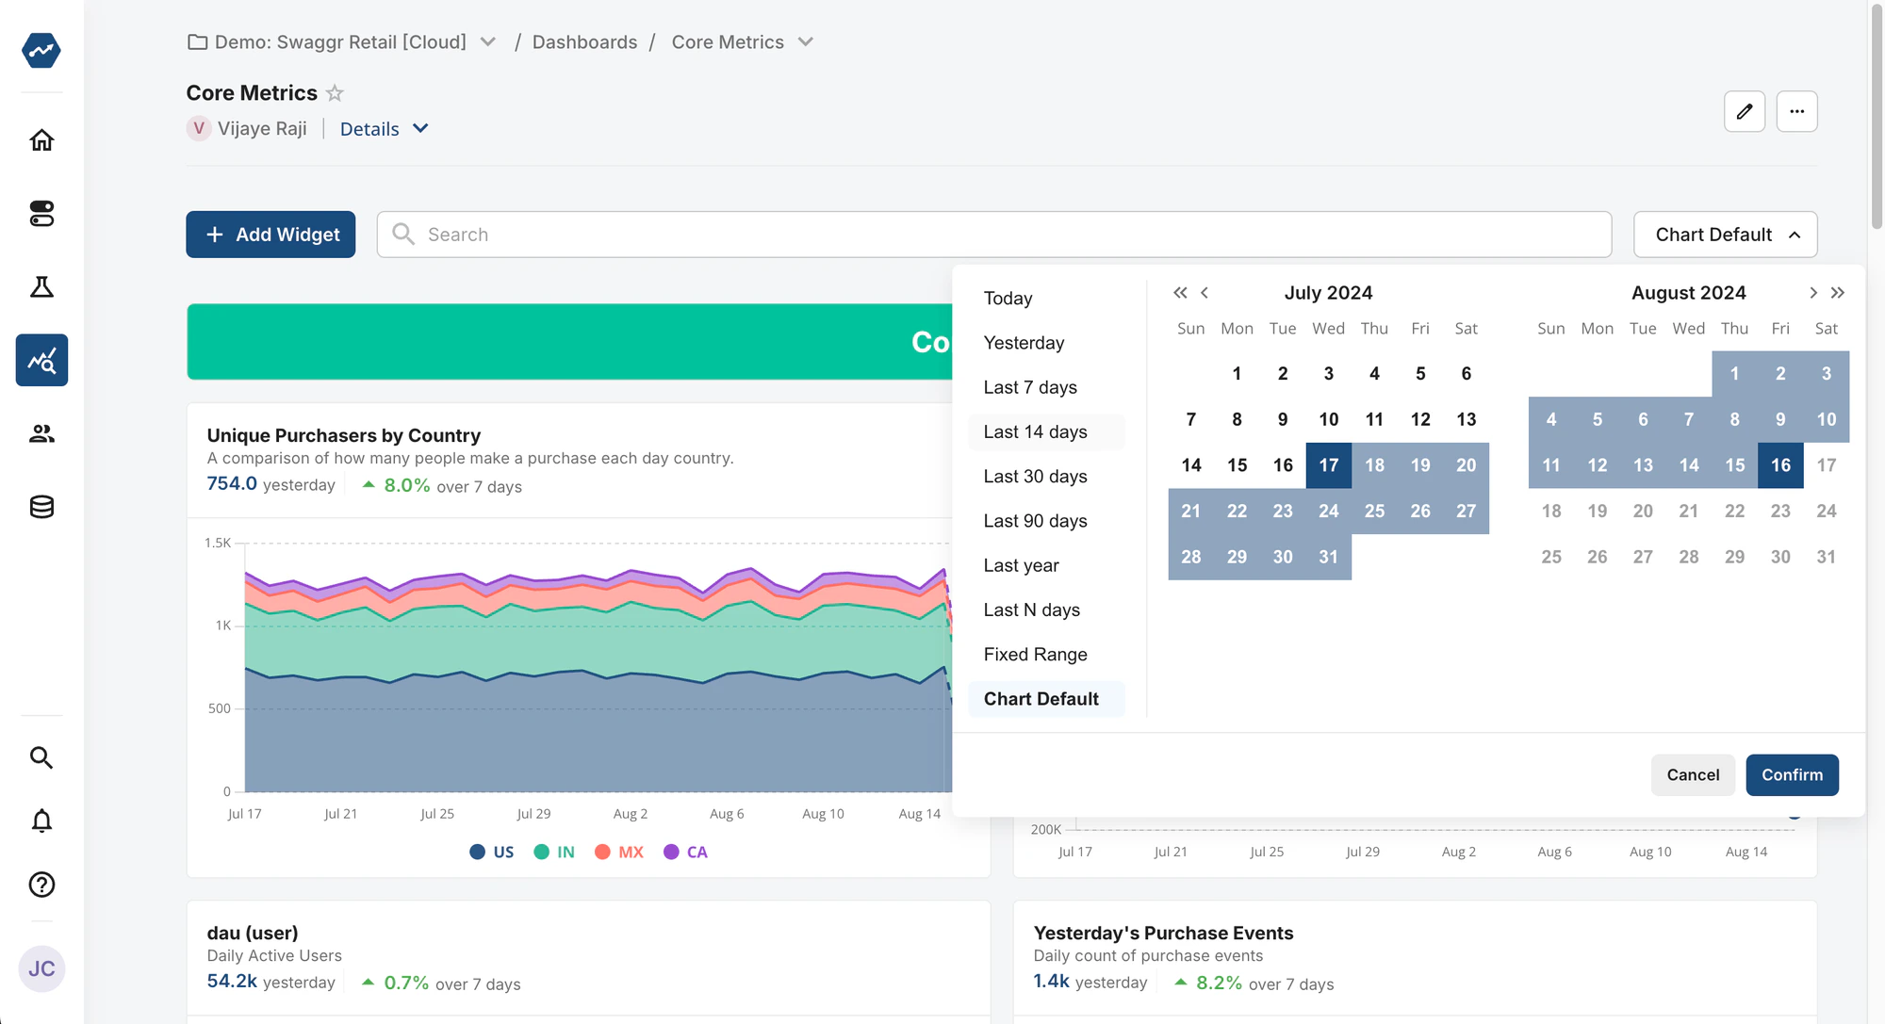Open the Home dashboard from the sidebar
The width and height of the screenshot is (1885, 1024).
pyautogui.click(x=41, y=138)
